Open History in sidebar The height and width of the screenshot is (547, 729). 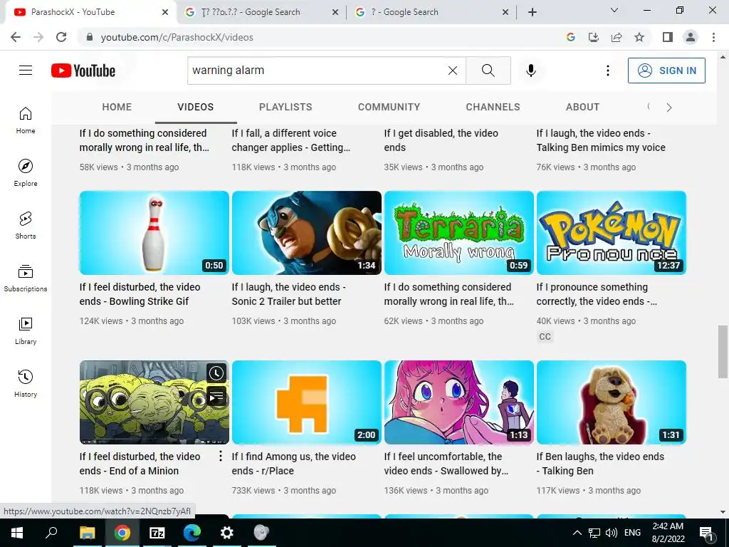[26, 383]
